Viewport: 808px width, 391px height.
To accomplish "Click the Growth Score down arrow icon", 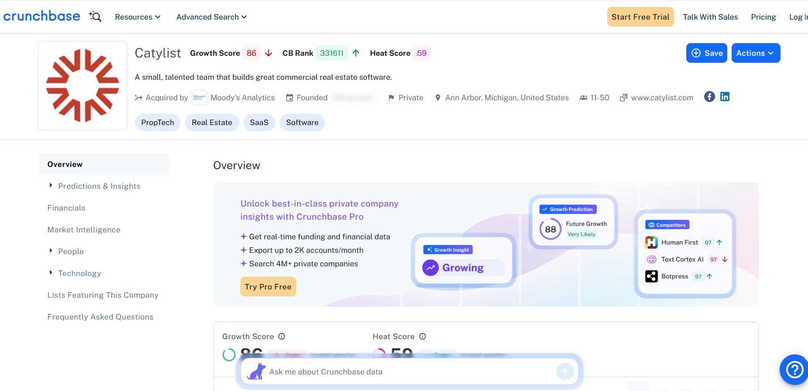I will (269, 53).
